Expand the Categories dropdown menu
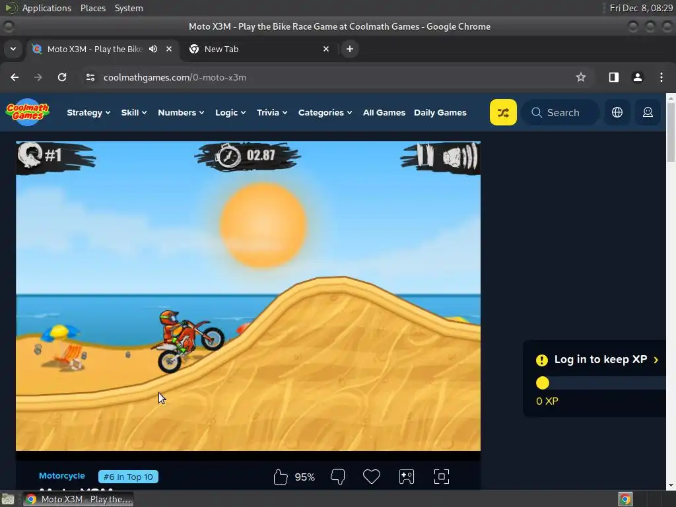This screenshot has height=507, width=676. coord(325,112)
